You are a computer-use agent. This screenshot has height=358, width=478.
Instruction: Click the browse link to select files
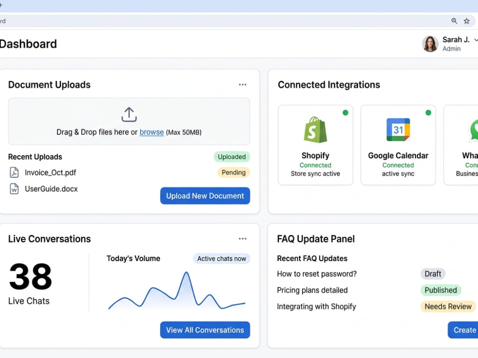[152, 132]
